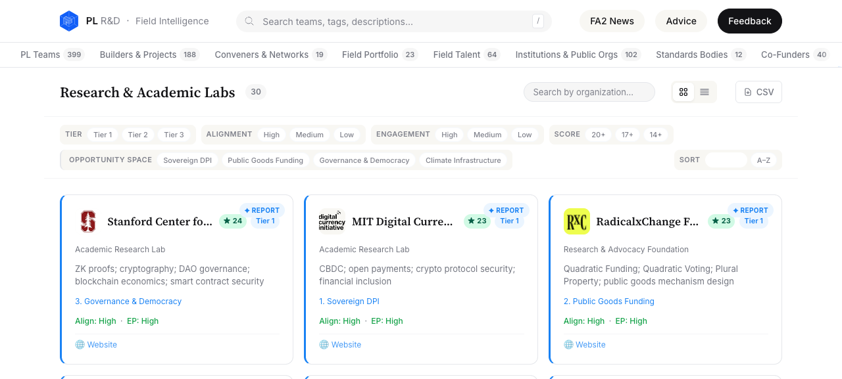Open the PL Teams tab
Viewport: 842px width, 379px height.
pos(52,55)
